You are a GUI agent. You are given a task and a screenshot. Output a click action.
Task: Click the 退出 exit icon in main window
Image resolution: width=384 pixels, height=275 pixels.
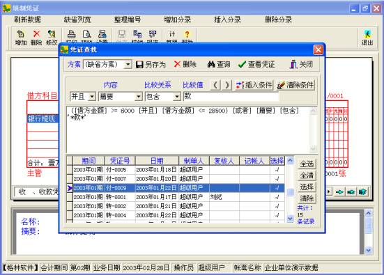[367, 38]
